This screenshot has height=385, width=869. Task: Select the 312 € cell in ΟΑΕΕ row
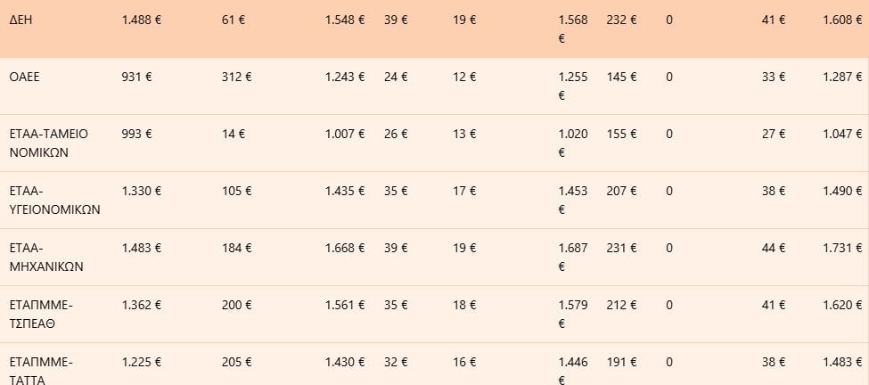pyautogui.click(x=237, y=77)
